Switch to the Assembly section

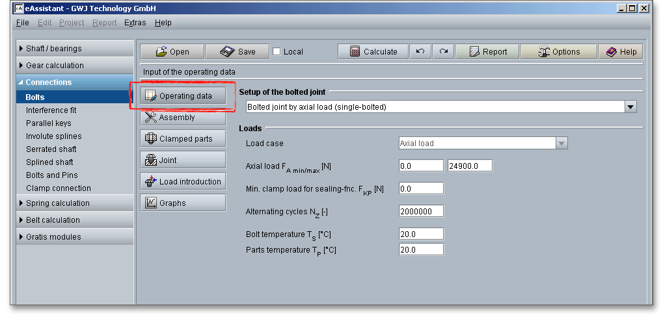pos(183,118)
